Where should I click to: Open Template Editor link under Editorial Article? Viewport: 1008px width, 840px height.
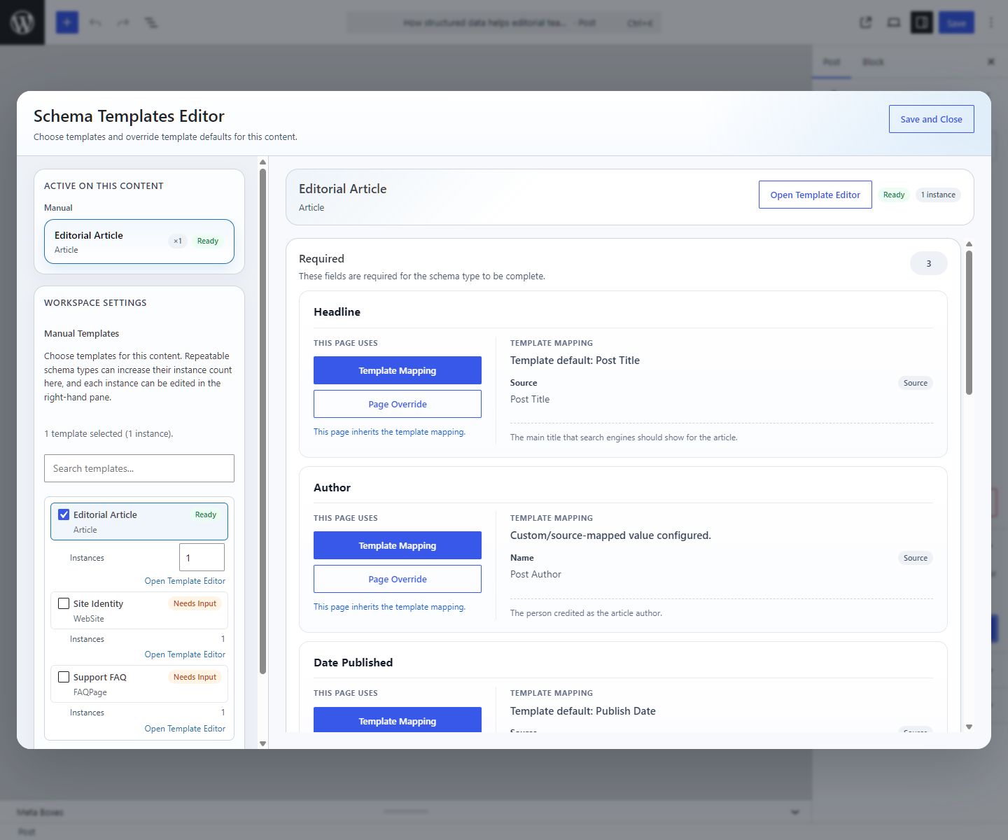[x=185, y=581]
